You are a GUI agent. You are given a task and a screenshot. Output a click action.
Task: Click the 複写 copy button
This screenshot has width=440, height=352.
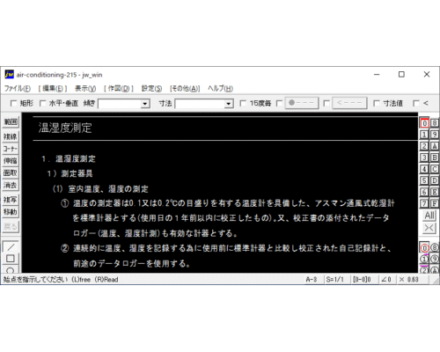[11, 200]
